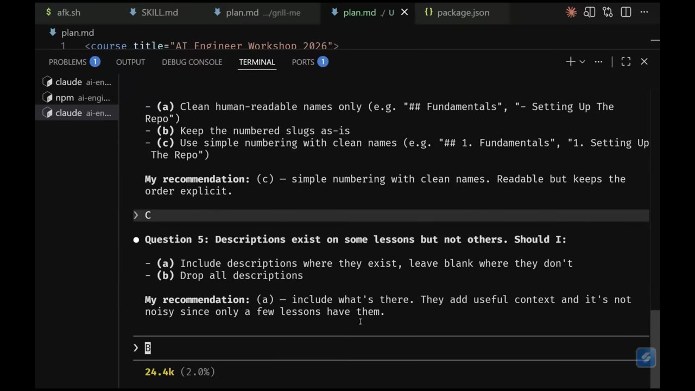
Task: Open the terminal launch profile dropdown chevron
Action: click(582, 62)
